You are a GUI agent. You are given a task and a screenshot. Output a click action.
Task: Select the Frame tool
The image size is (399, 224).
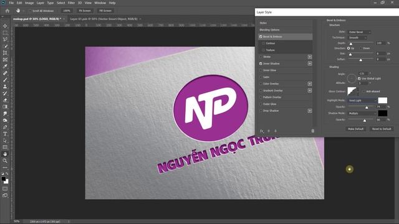5,60
